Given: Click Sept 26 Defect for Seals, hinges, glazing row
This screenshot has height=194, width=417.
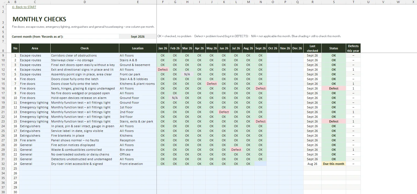Looking at the screenshot, I should click(260, 88).
